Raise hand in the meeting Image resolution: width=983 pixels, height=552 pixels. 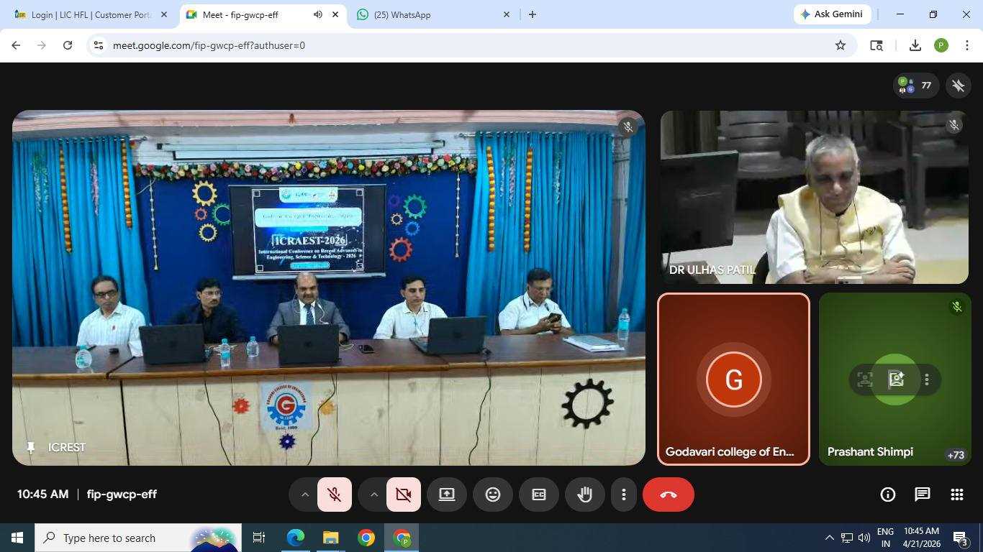tap(584, 494)
